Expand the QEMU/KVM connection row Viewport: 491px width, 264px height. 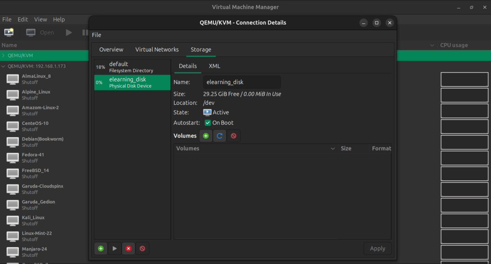(x=3, y=55)
